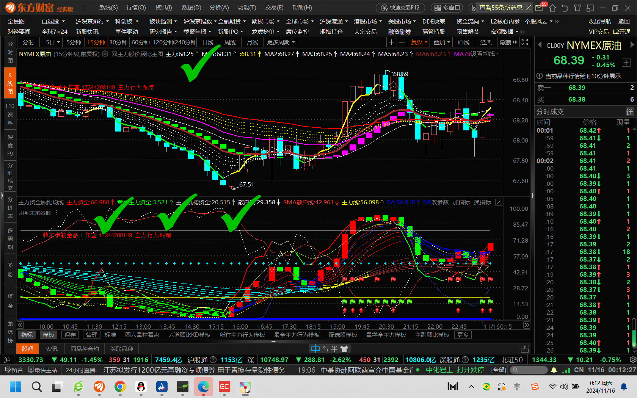Close the 主力资金顾比均线 indicator panel

pos(499,202)
